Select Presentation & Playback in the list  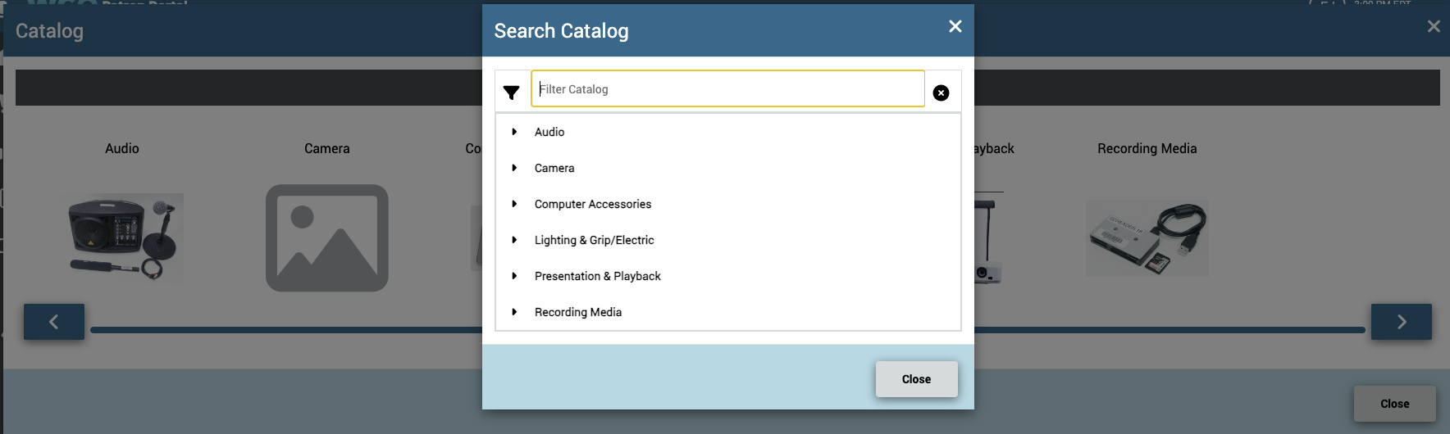click(x=598, y=276)
